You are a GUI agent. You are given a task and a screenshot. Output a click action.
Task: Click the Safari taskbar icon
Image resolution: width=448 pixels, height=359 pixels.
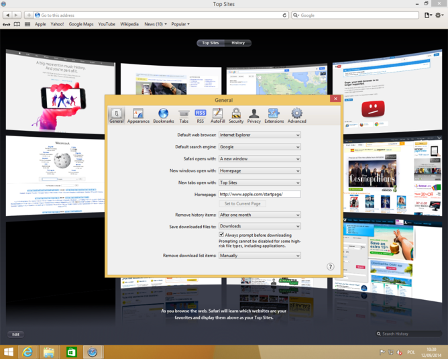coord(93,352)
